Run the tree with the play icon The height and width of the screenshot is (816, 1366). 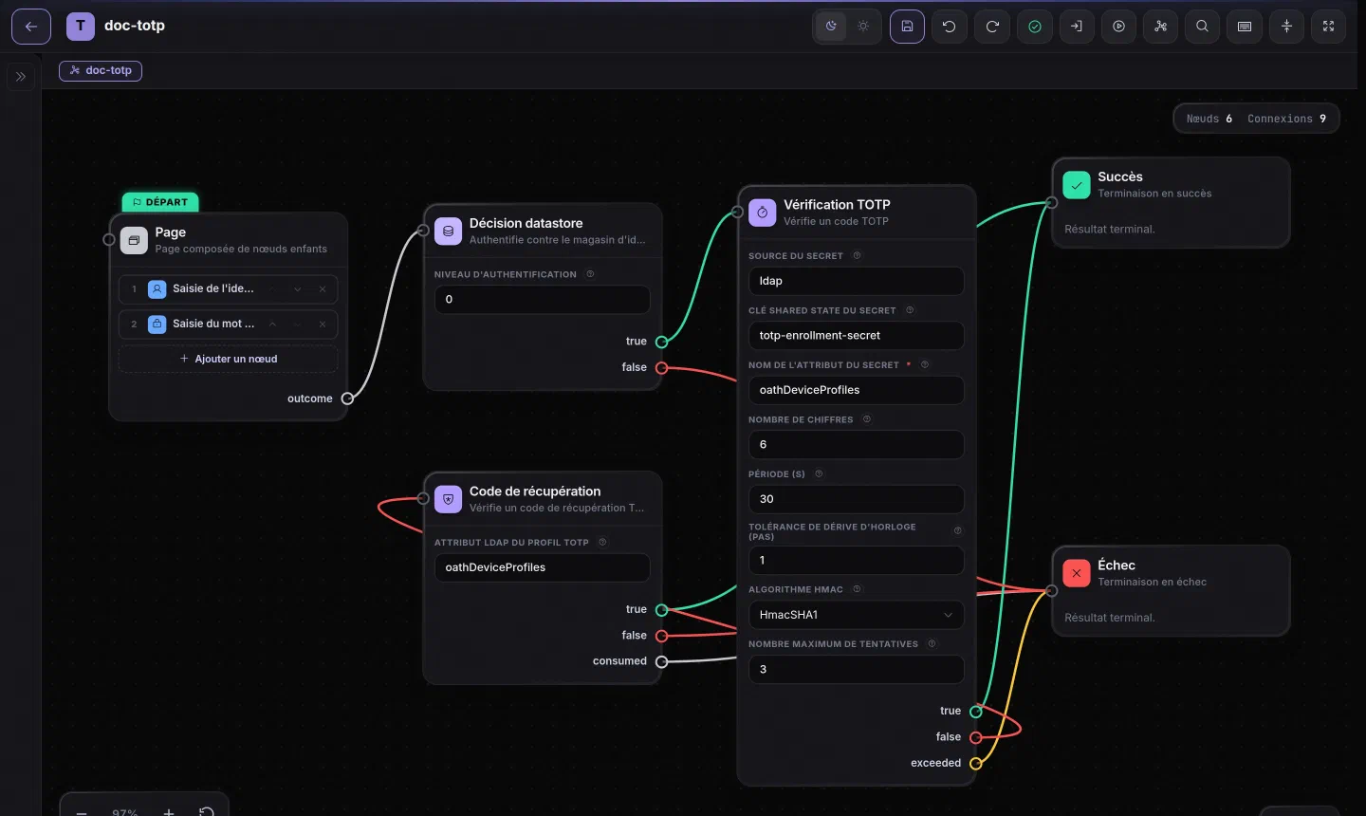click(1119, 27)
